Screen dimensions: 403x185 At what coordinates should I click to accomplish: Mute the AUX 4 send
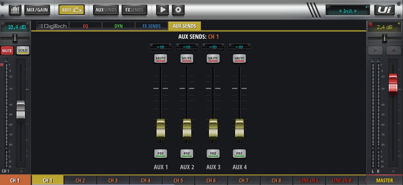pos(239,58)
